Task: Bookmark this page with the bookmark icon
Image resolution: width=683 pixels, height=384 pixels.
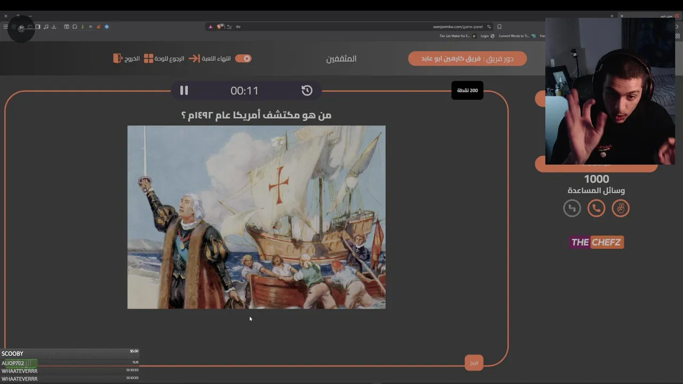Action: pos(499,27)
